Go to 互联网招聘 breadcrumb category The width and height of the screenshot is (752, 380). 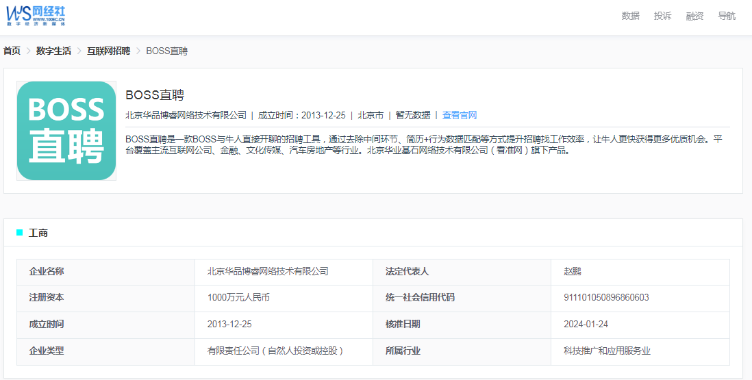tap(108, 51)
